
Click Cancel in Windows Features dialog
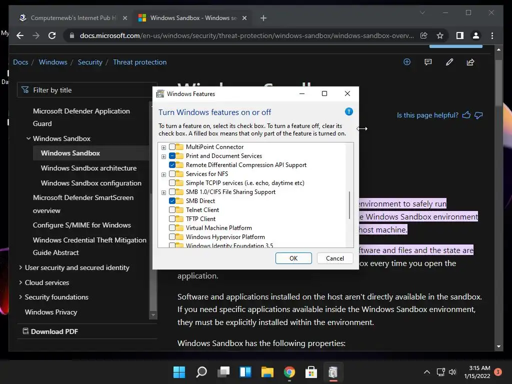coord(335,258)
